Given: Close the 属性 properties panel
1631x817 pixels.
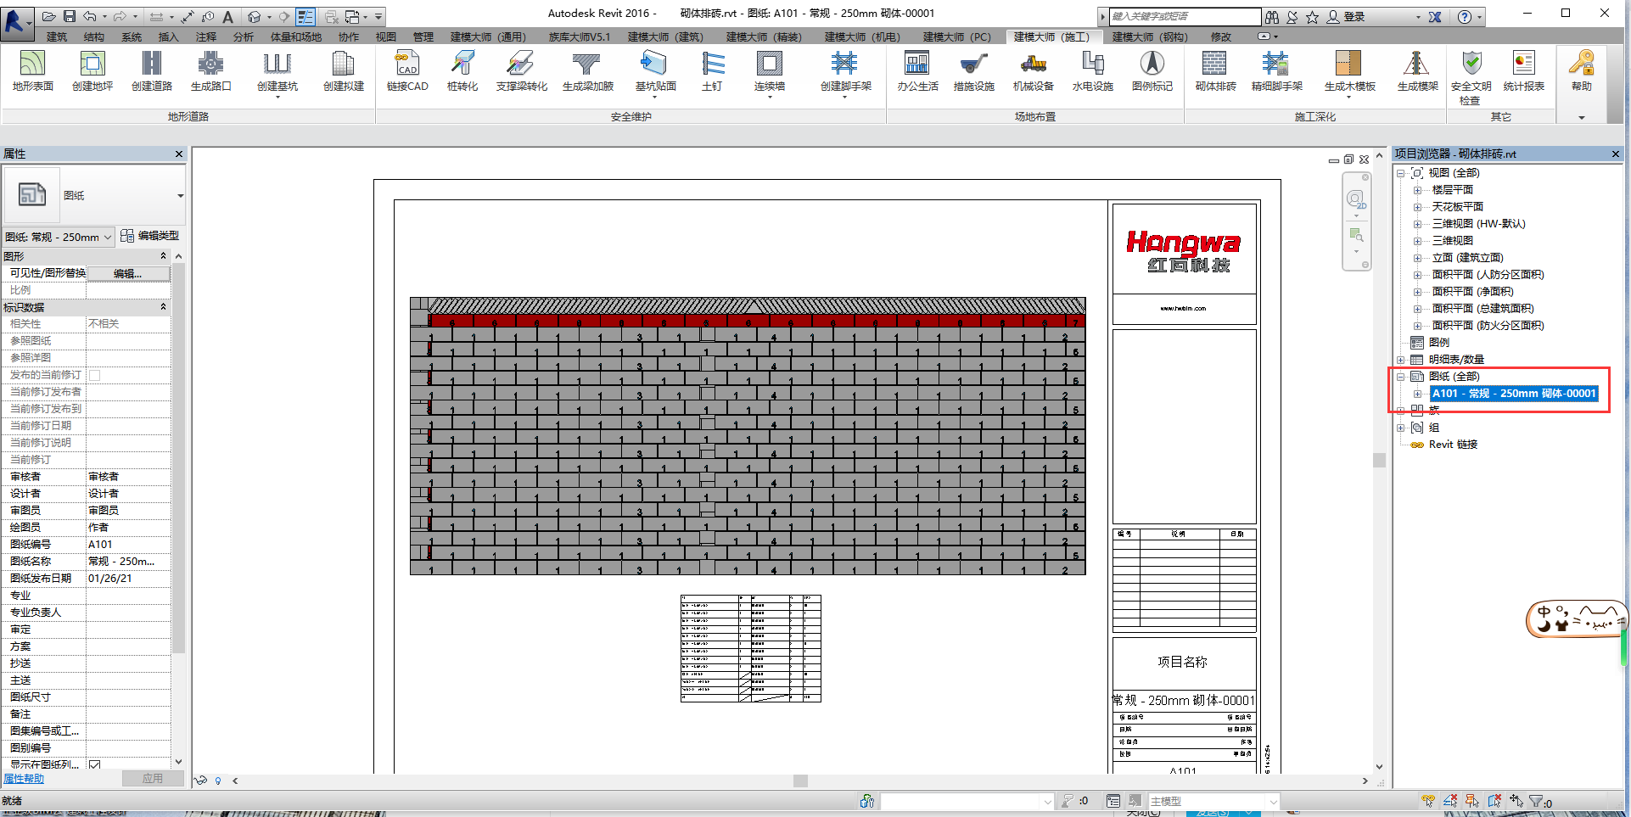Looking at the screenshot, I should point(179,154).
